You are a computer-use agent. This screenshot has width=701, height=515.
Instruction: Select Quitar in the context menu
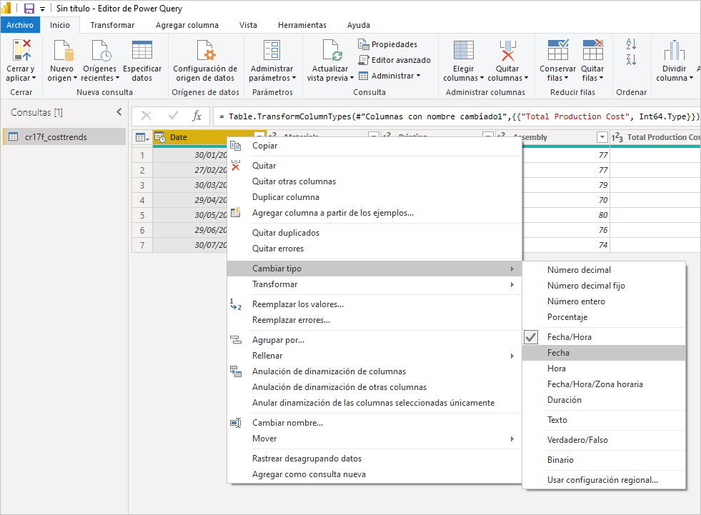click(x=374, y=166)
